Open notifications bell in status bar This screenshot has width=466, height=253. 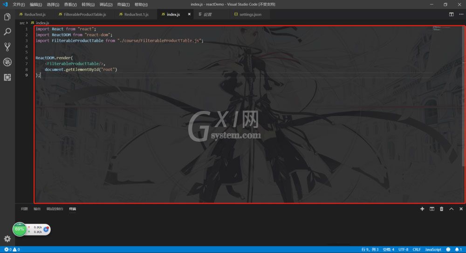pyautogui.click(x=458, y=249)
